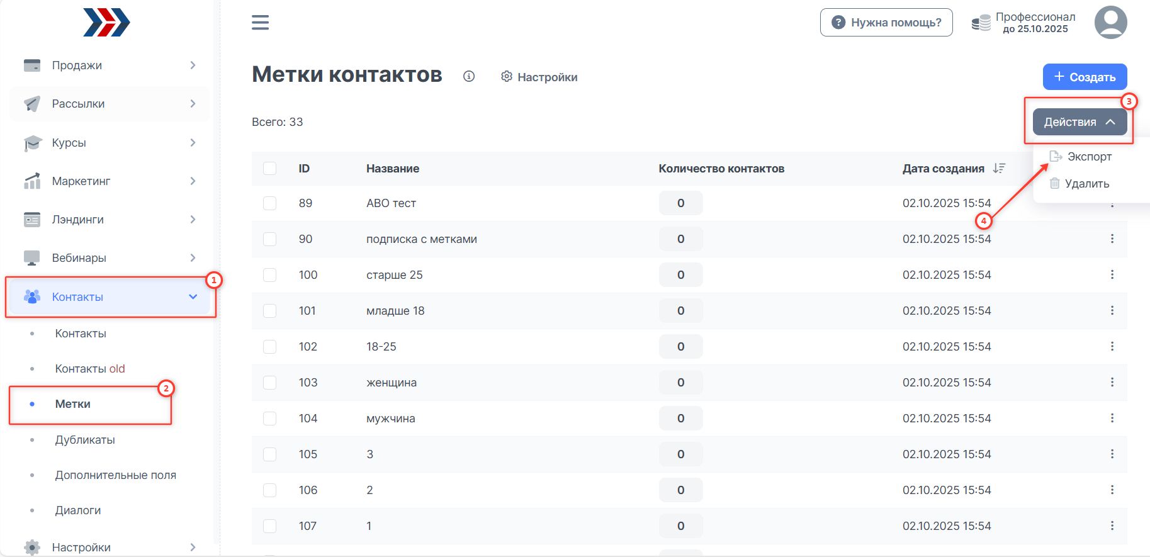Click the coins tariff icon
The image size is (1150, 557).
point(981,23)
